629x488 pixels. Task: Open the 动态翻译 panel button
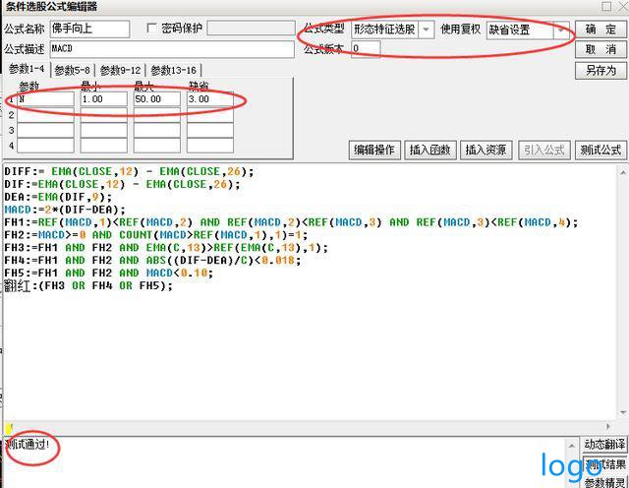coord(604,445)
